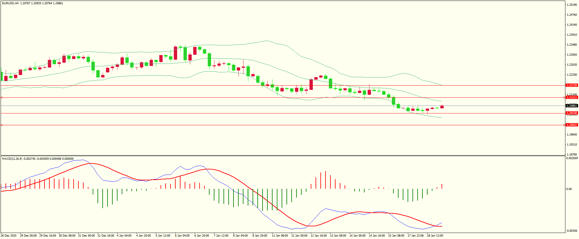Select the red 1.20538 level label
579x239 pixels.
[572, 113]
